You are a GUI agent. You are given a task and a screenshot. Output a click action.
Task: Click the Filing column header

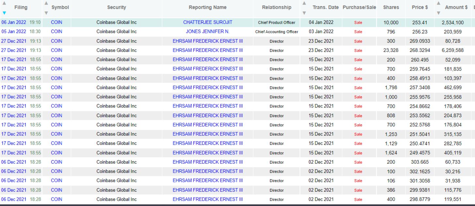tap(21, 7)
